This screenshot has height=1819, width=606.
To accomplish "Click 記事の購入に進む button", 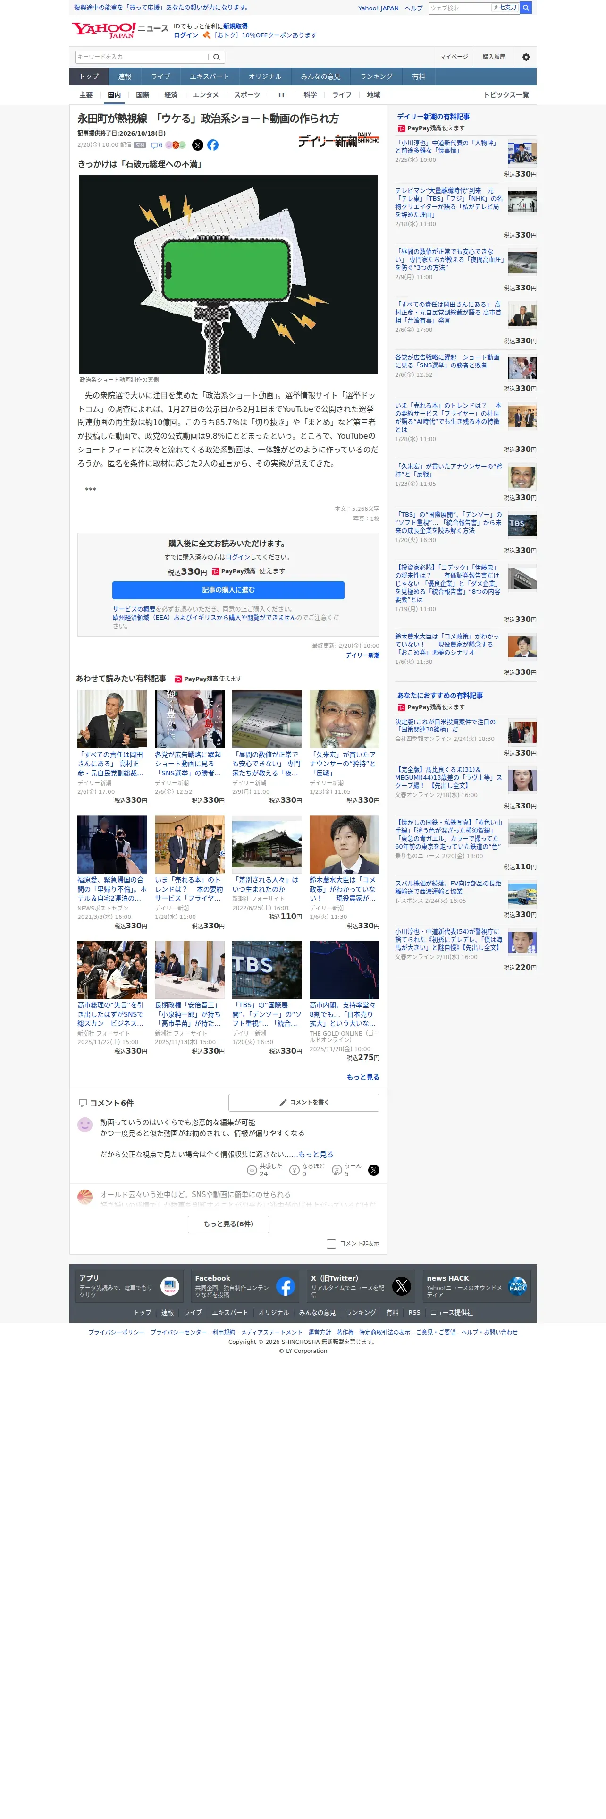I will pyautogui.click(x=228, y=590).
